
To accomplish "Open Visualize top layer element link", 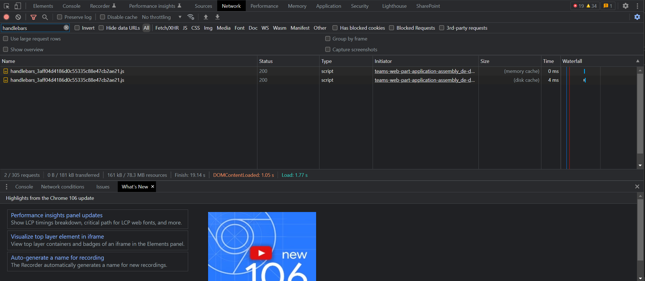I will coord(57,237).
